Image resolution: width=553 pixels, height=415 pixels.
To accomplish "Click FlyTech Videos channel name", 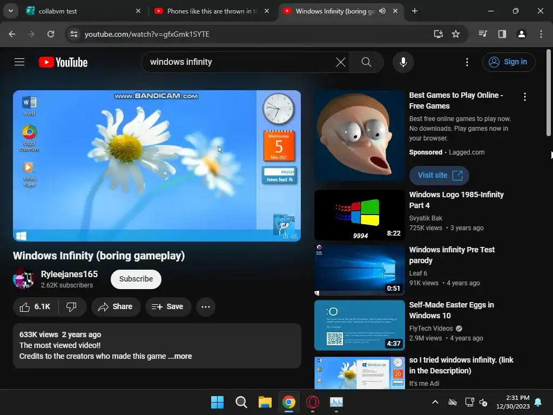I will 431,329.
